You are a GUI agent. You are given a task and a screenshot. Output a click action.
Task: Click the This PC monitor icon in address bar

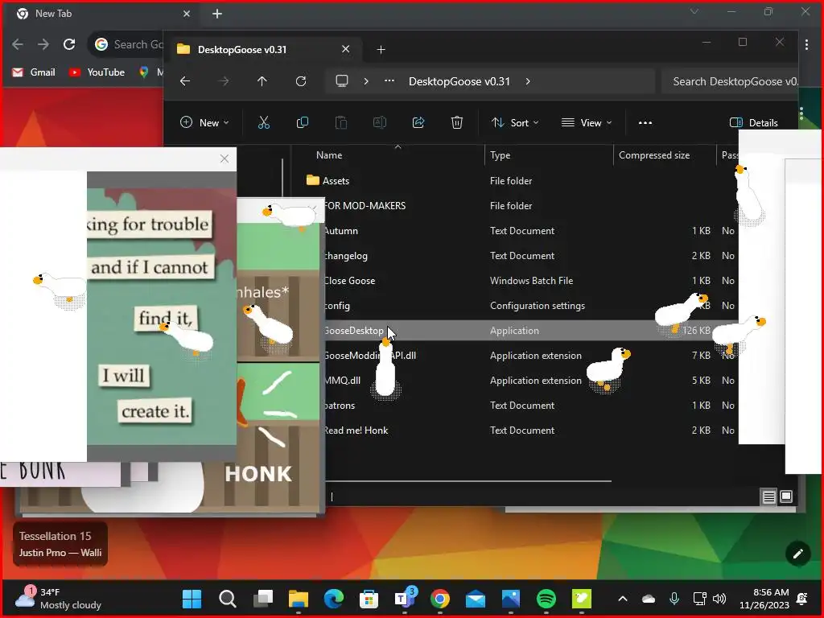tap(342, 81)
